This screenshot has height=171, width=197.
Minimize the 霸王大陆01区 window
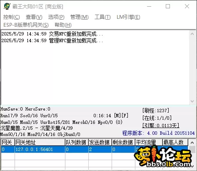coord(149,6)
